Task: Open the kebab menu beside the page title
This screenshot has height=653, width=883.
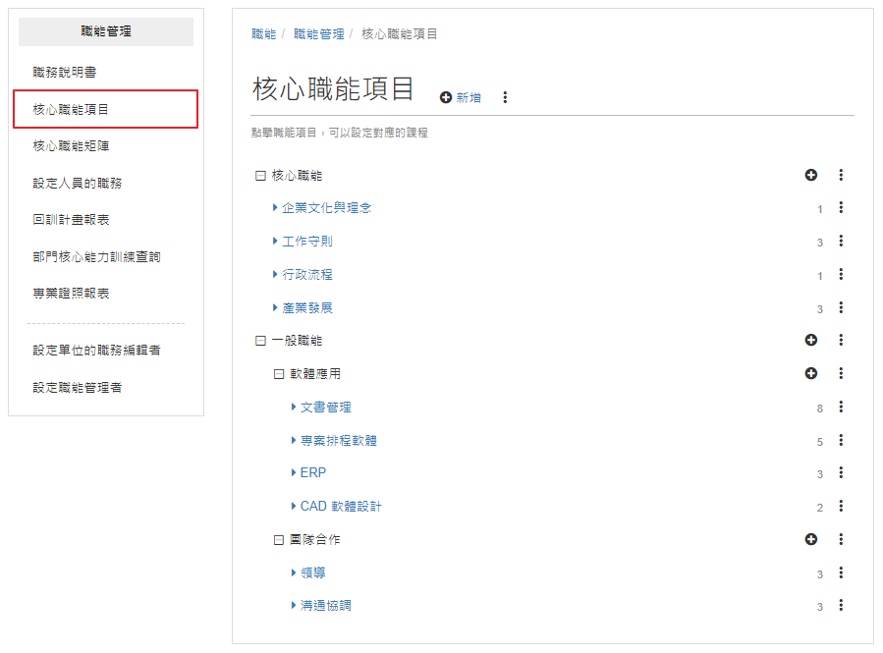Action: 505,97
